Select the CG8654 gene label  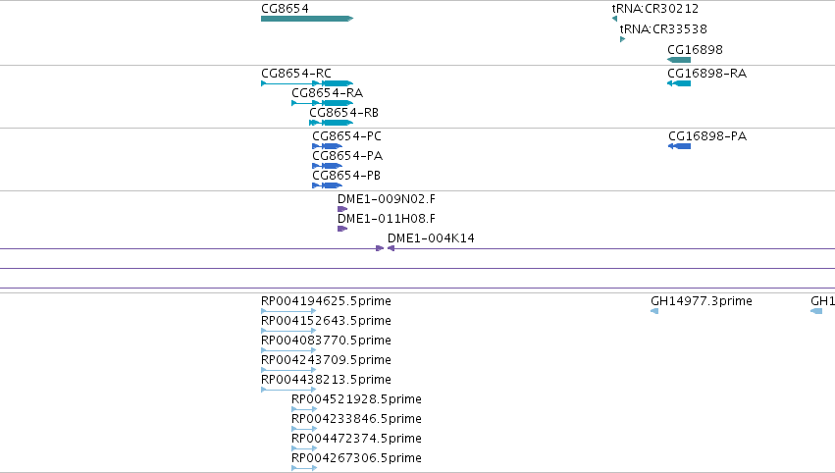point(285,9)
